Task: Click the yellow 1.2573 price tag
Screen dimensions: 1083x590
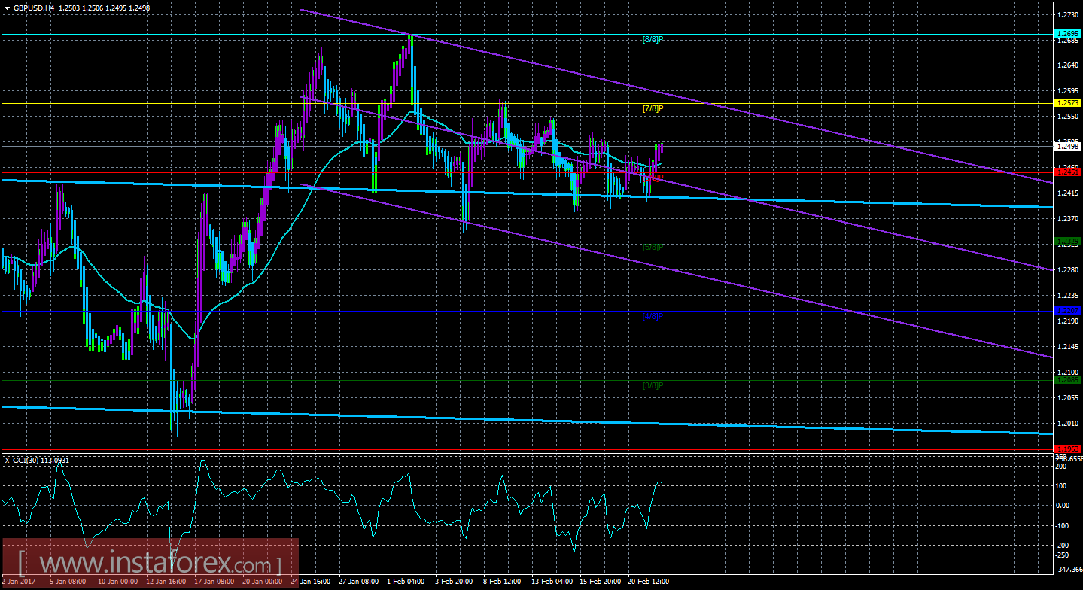Action: (x=1068, y=103)
